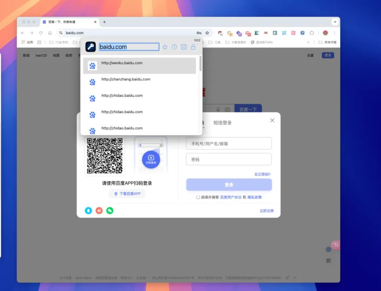Open the clock history icon in the password popup
381x291 pixels.
click(174, 47)
